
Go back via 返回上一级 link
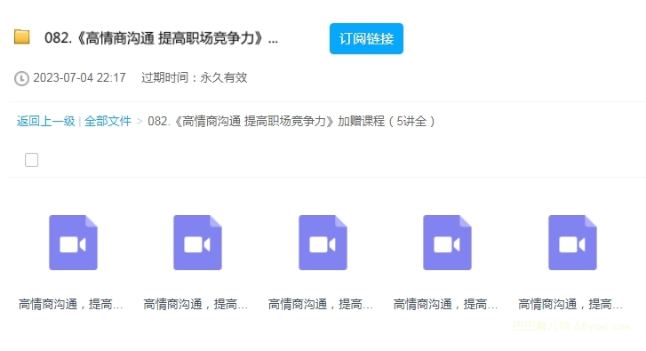(x=45, y=121)
